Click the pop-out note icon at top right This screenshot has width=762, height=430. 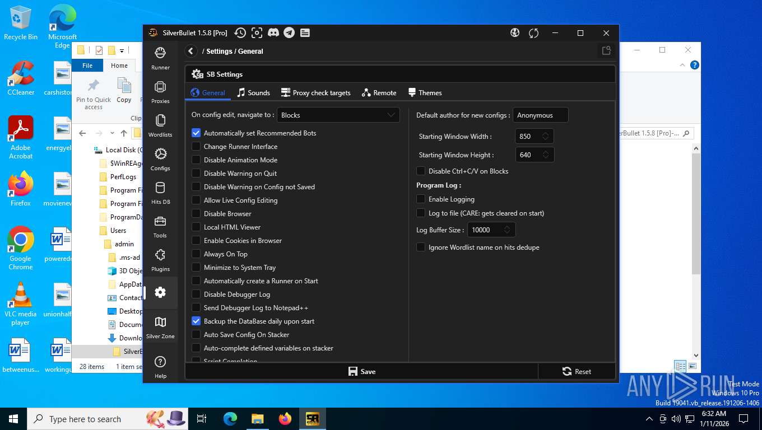click(x=606, y=51)
